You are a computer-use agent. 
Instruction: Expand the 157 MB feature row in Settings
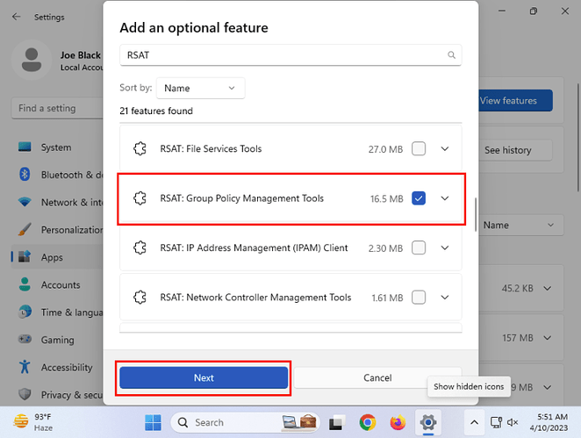(548, 338)
